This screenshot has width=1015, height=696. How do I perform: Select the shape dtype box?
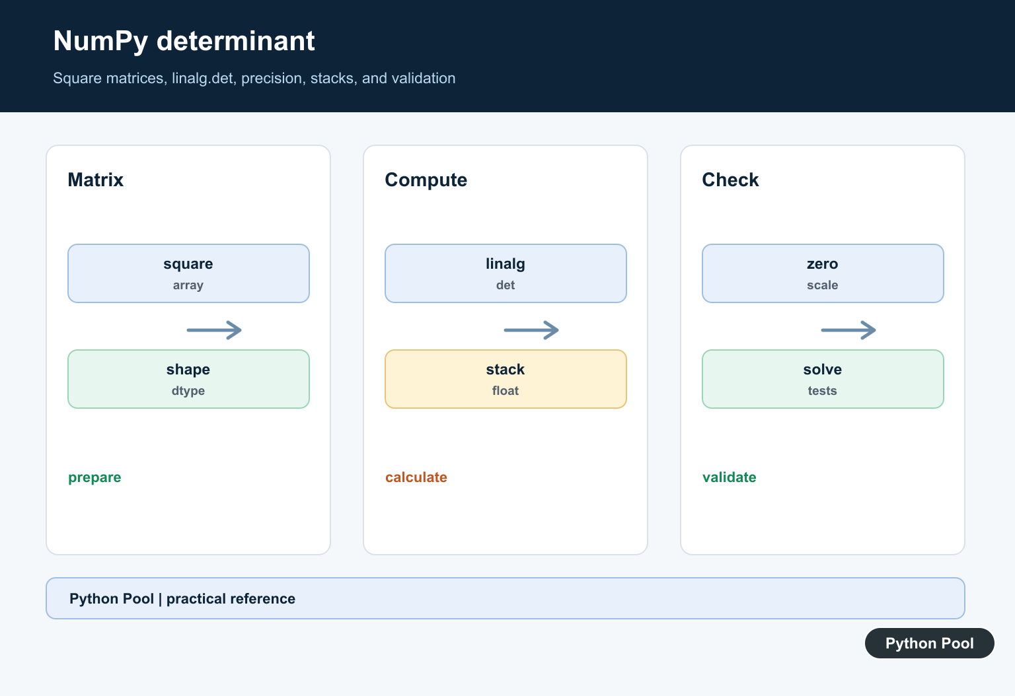tap(188, 379)
